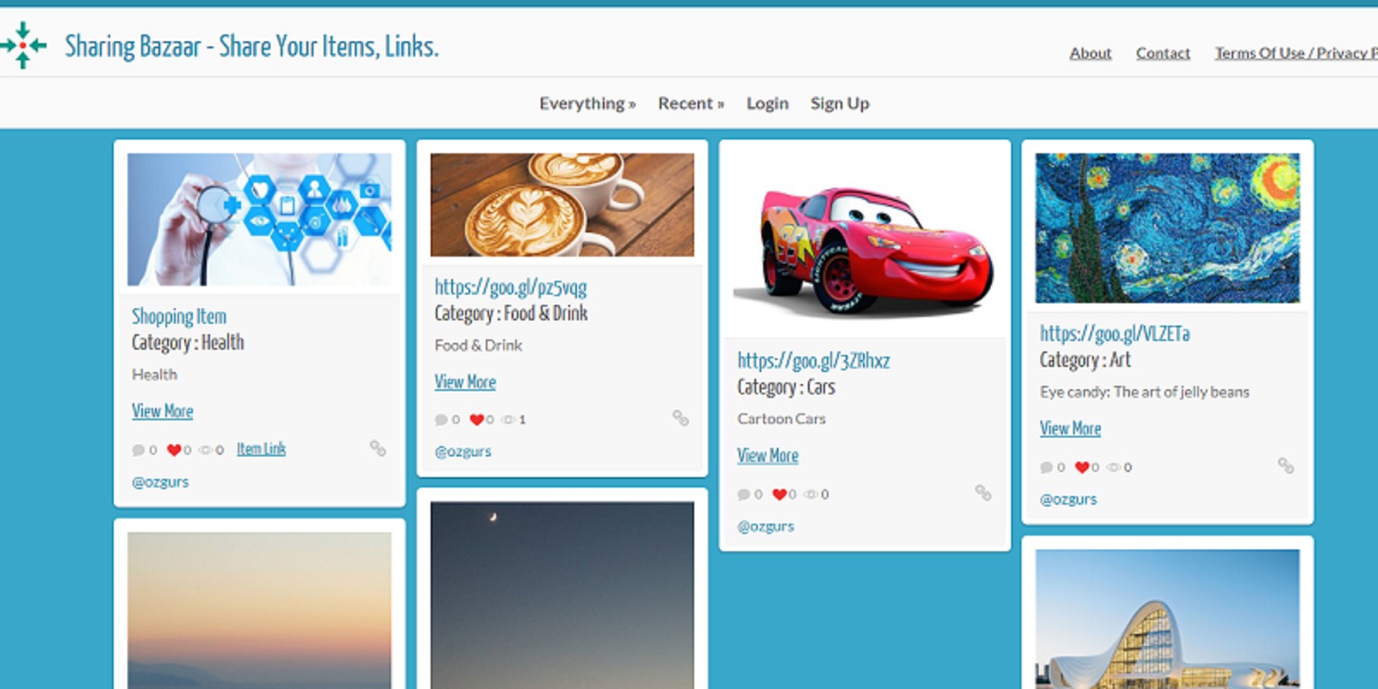Click the 'Category : Health' text
Image resolution: width=1378 pixels, height=689 pixels.
point(188,343)
